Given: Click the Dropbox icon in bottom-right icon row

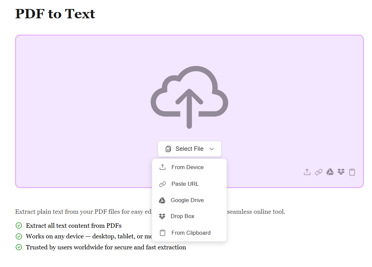Looking at the screenshot, I should (341, 172).
